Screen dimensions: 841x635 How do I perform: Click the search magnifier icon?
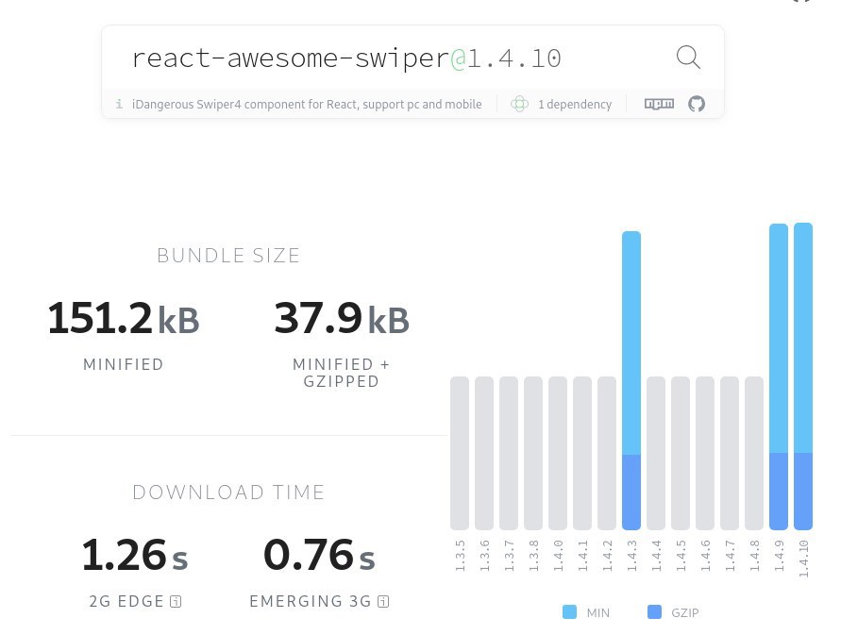(688, 58)
